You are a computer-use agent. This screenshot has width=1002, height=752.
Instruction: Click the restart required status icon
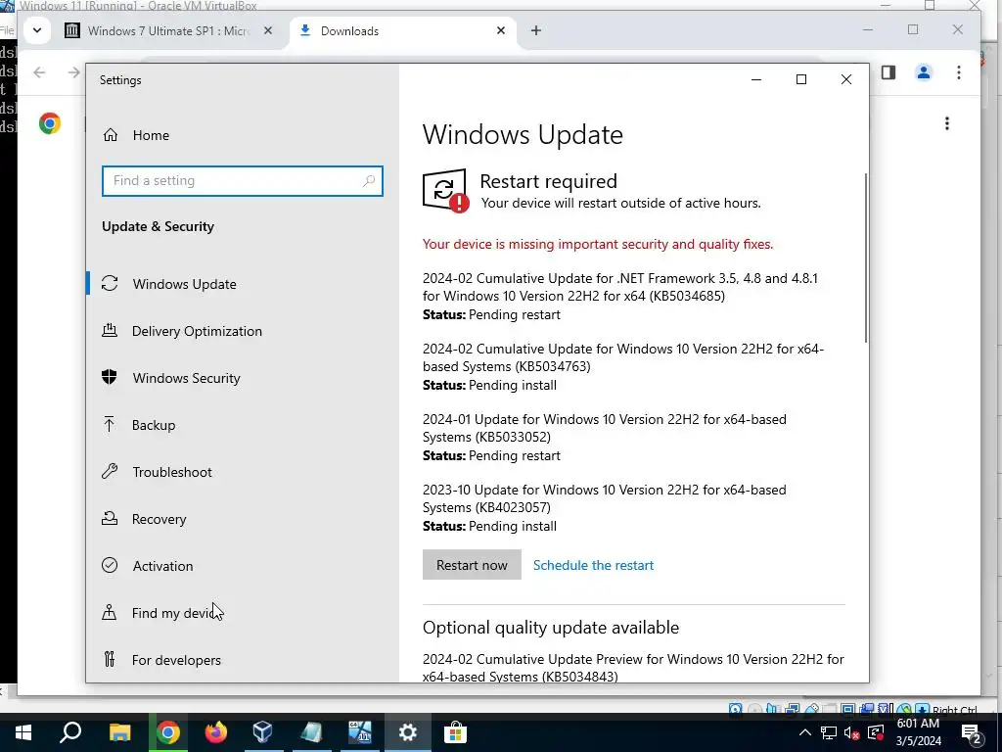(445, 191)
